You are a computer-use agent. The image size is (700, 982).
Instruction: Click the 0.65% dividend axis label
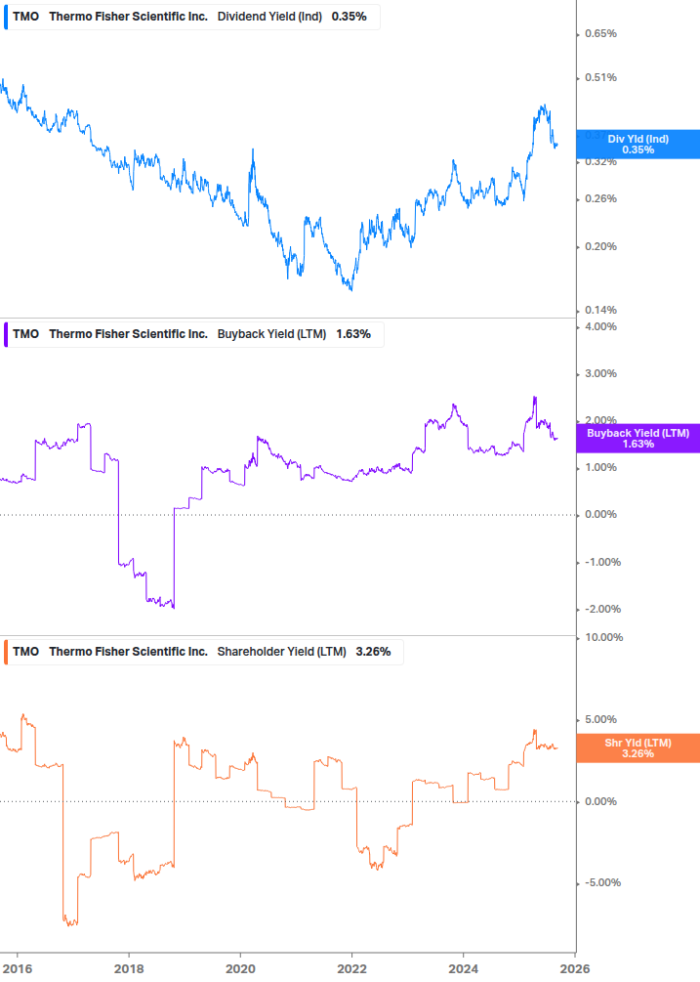tap(600, 34)
